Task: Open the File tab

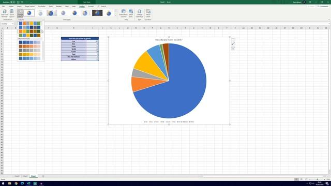Action: (4, 7)
